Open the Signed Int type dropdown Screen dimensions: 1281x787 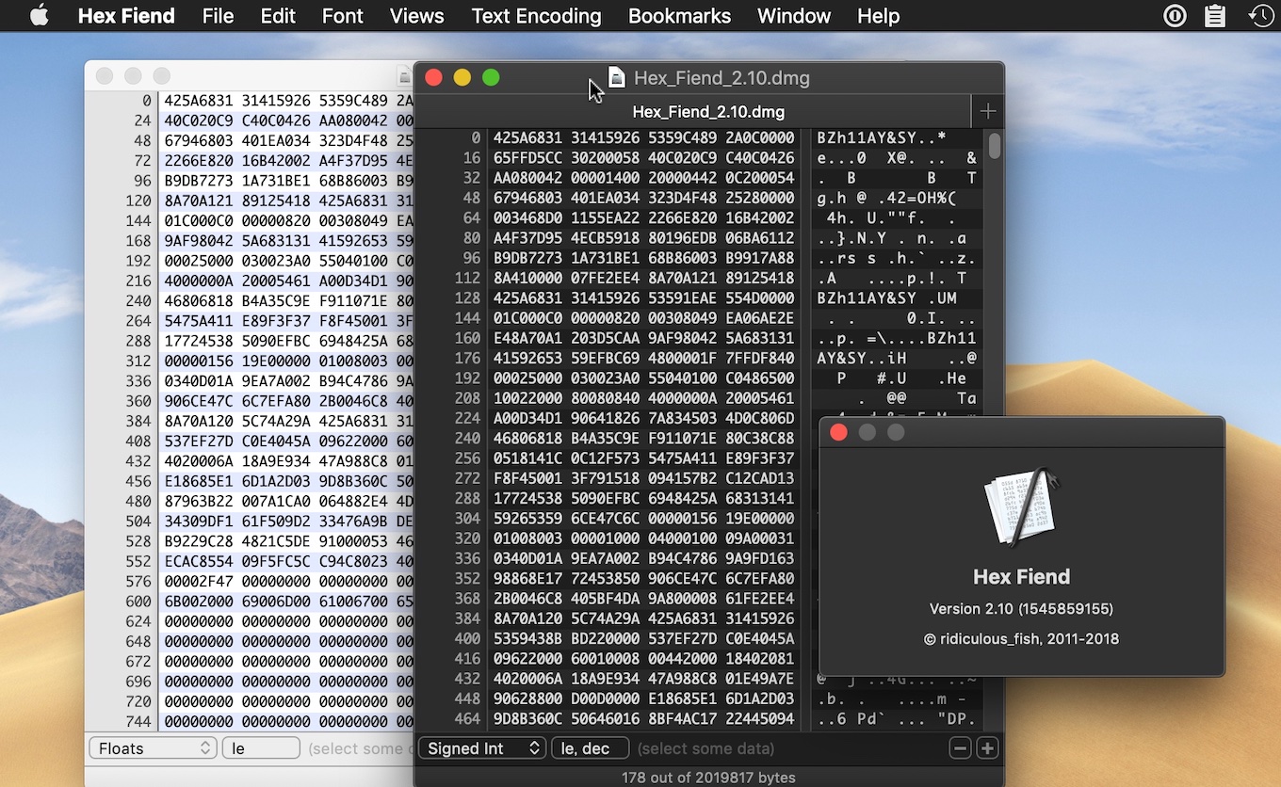(482, 748)
